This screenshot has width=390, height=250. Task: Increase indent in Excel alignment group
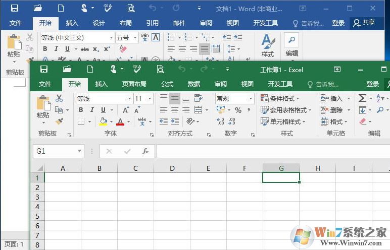click(175, 121)
